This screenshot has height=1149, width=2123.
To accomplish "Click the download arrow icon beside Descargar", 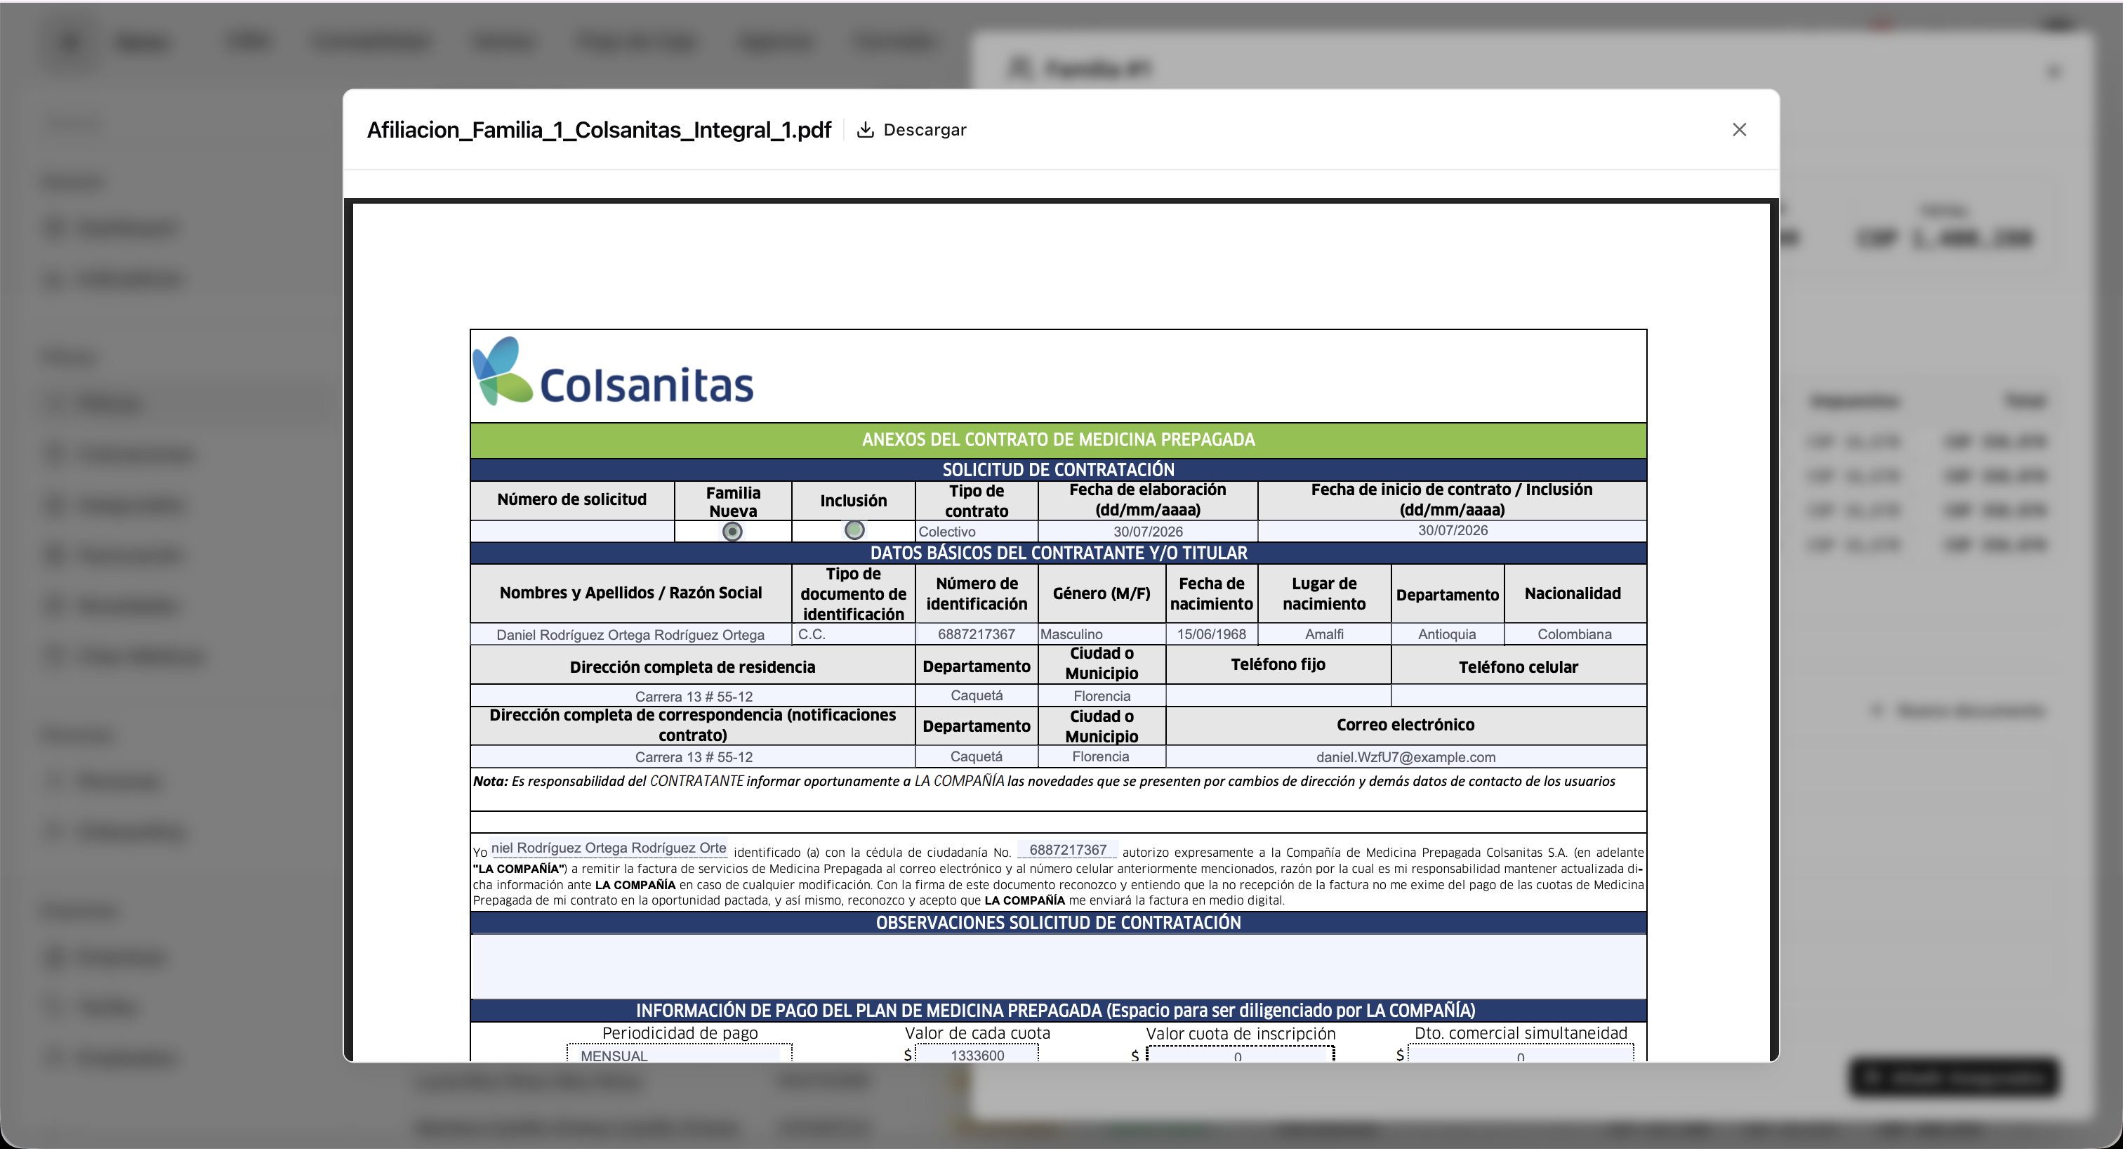I will (x=864, y=129).
